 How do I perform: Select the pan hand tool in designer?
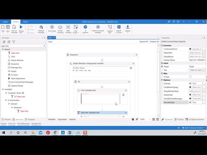coord(133,119)
